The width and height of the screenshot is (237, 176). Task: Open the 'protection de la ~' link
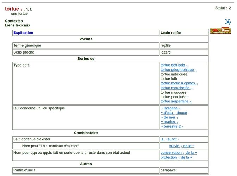coord(176,157)
